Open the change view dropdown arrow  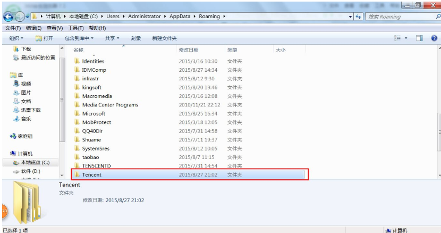(406, 38)
